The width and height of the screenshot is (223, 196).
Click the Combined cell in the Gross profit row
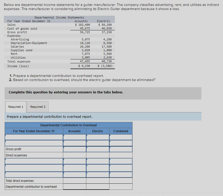[x=121, y=149]
